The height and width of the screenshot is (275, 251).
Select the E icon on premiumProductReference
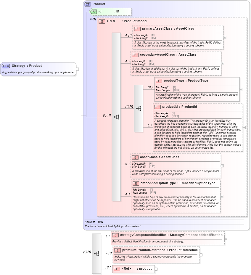(x=115, y=250)
